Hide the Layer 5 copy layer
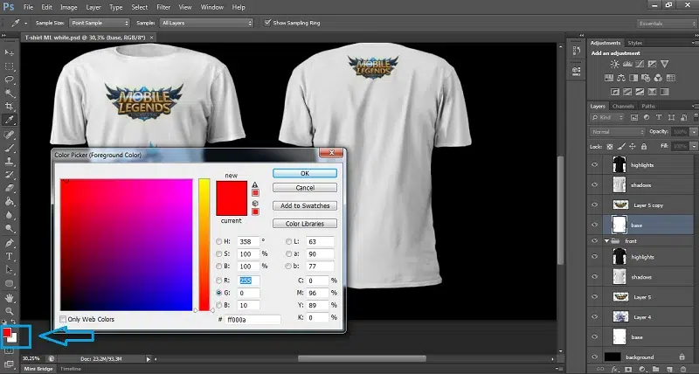The width and height of the screenshot is (699, 374). pos(594,205)
